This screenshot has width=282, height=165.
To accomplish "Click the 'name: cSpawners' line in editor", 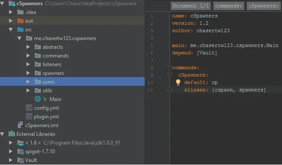I will pyautogui.click(x=195, y=16).
